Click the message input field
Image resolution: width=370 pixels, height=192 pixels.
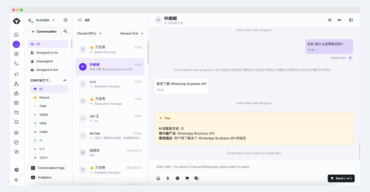point(254,167)
